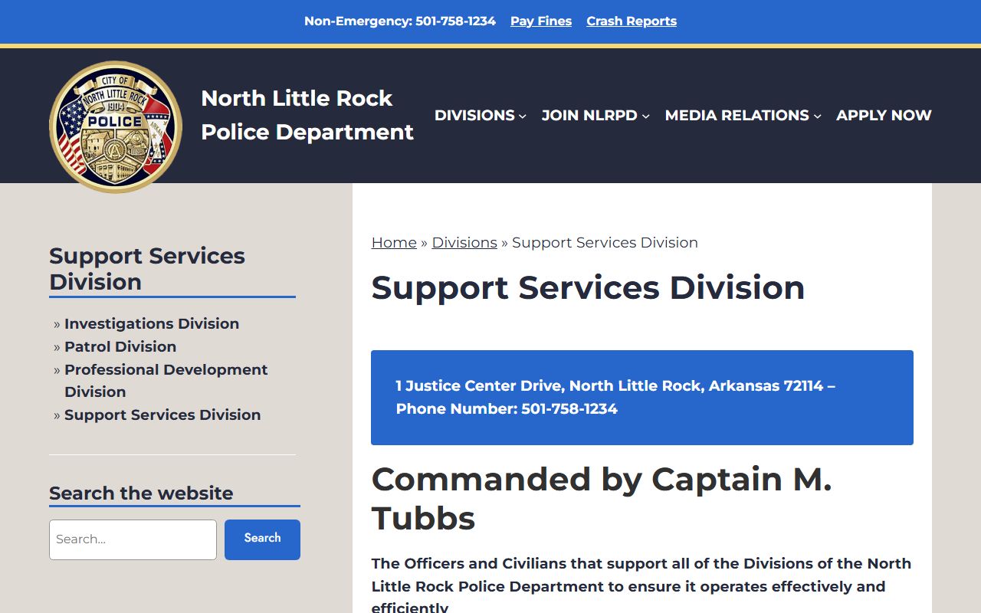The image size is (981, 613).
Task: Click the North Little Rock Police Department site title
Action: [x=307, y=115]
